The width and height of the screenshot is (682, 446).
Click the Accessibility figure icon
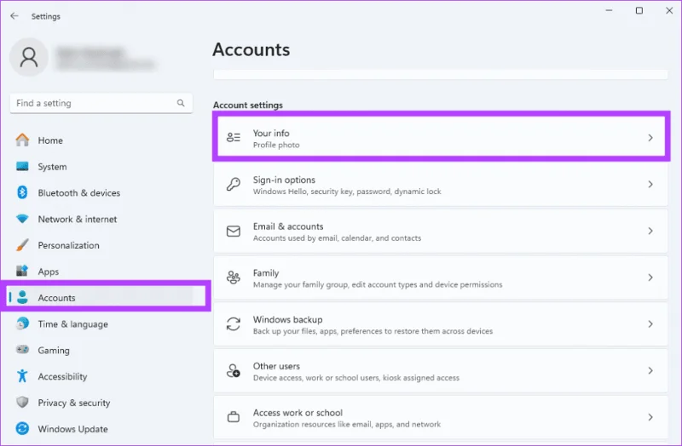click(22, 376)
